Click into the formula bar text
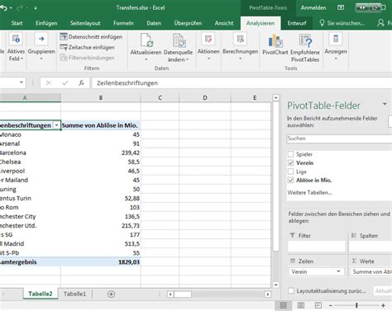 tap(241, 82)
